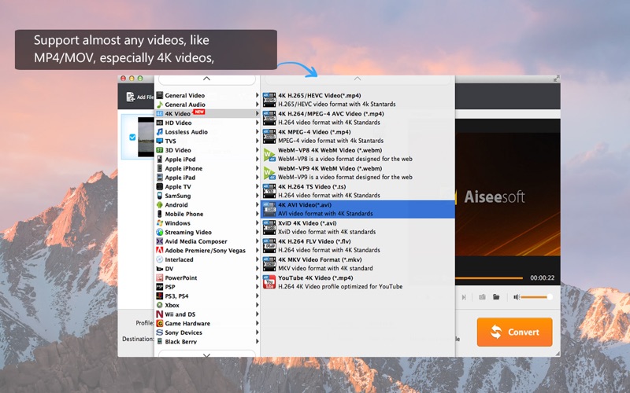The height and width of the screenshot is (393, 630).
Task: Select Black Berry category
Action: click(x=207, y=342)
